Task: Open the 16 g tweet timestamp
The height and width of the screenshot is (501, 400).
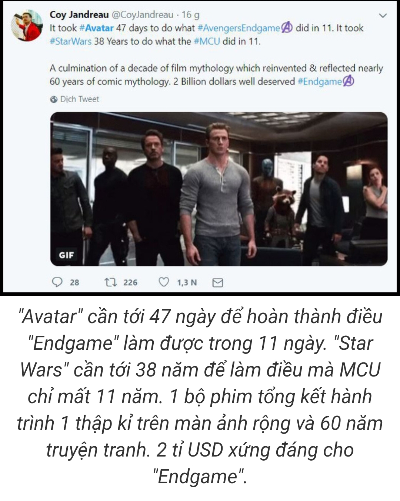Action: tap(191, 15)
